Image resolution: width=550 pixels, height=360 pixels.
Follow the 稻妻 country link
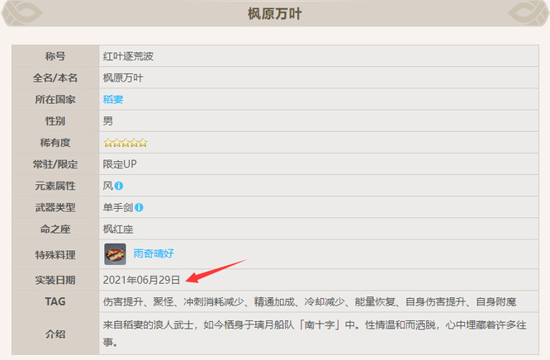pyautogui.click(x=113, y=99)
